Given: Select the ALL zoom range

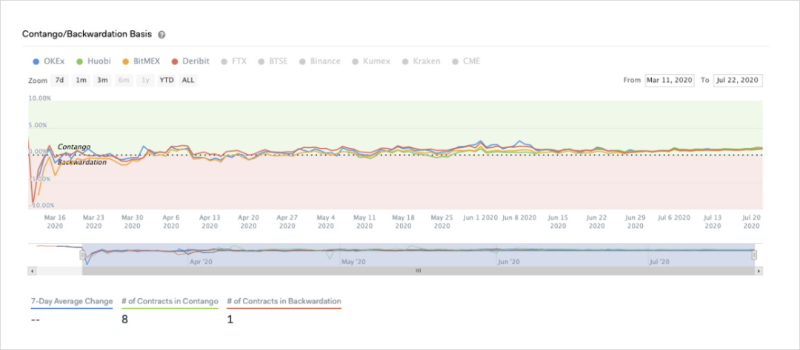Looking at the screenshot, I should (188, 80).
